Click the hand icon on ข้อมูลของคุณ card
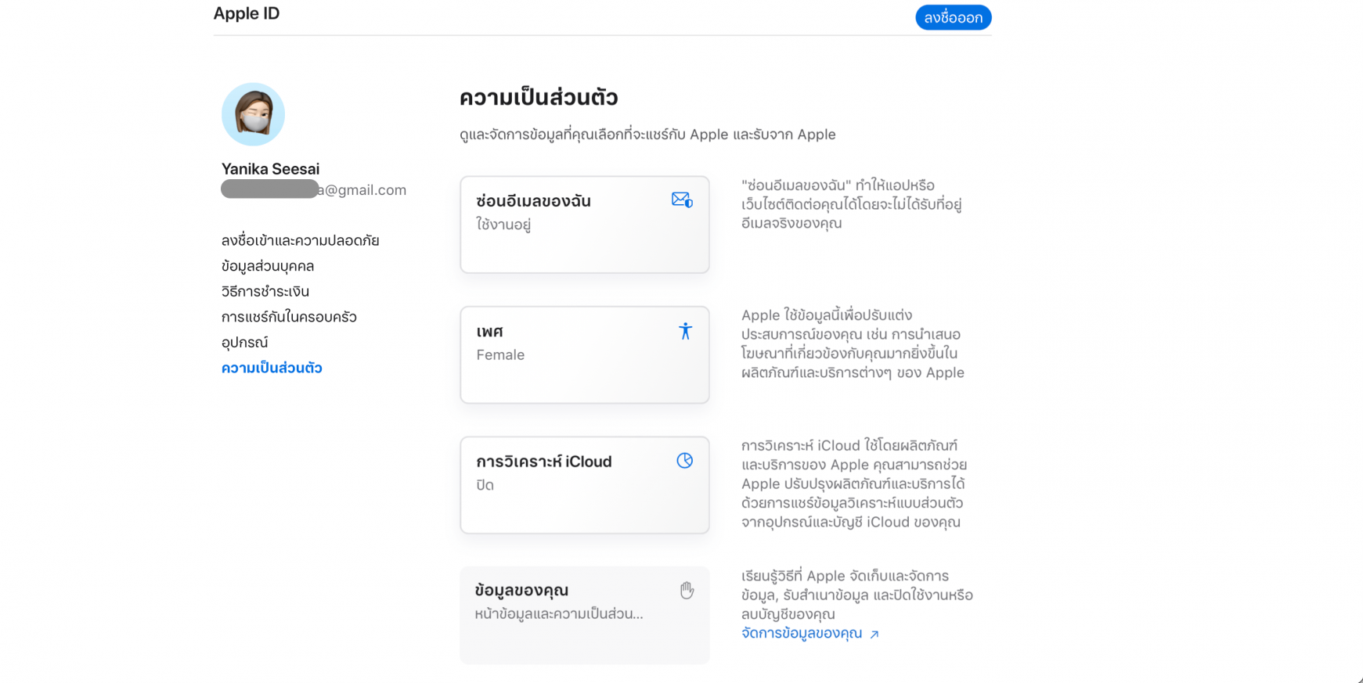This screenshot has height=683, width=1363. click(x=687, y=591)
